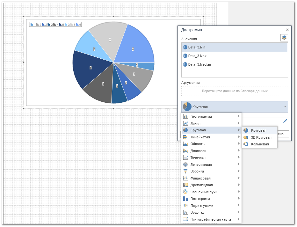Click the Лепестковая radar chart icon
The width and height of the screenshot is (297, 227).
tap(185, 165)
